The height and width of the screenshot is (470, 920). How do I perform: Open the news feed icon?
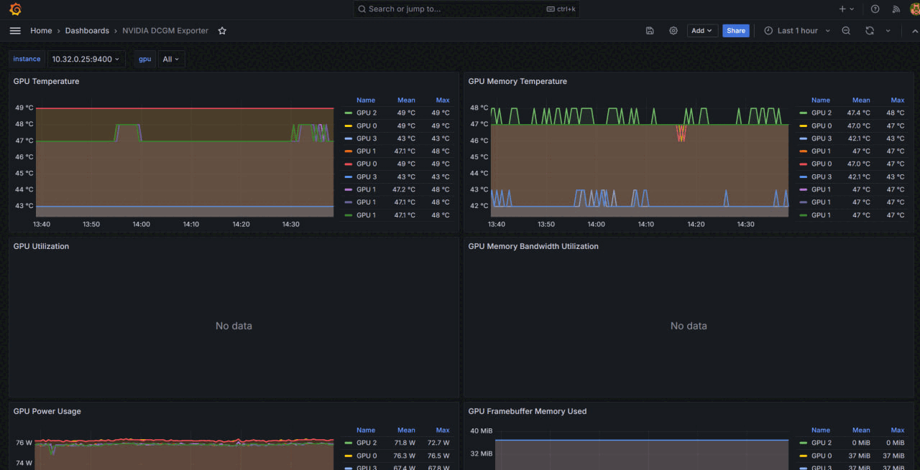point(896,9)
